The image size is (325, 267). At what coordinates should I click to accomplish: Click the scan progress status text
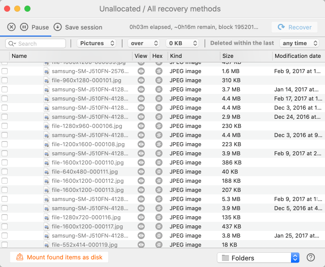(x=194, y=27)
